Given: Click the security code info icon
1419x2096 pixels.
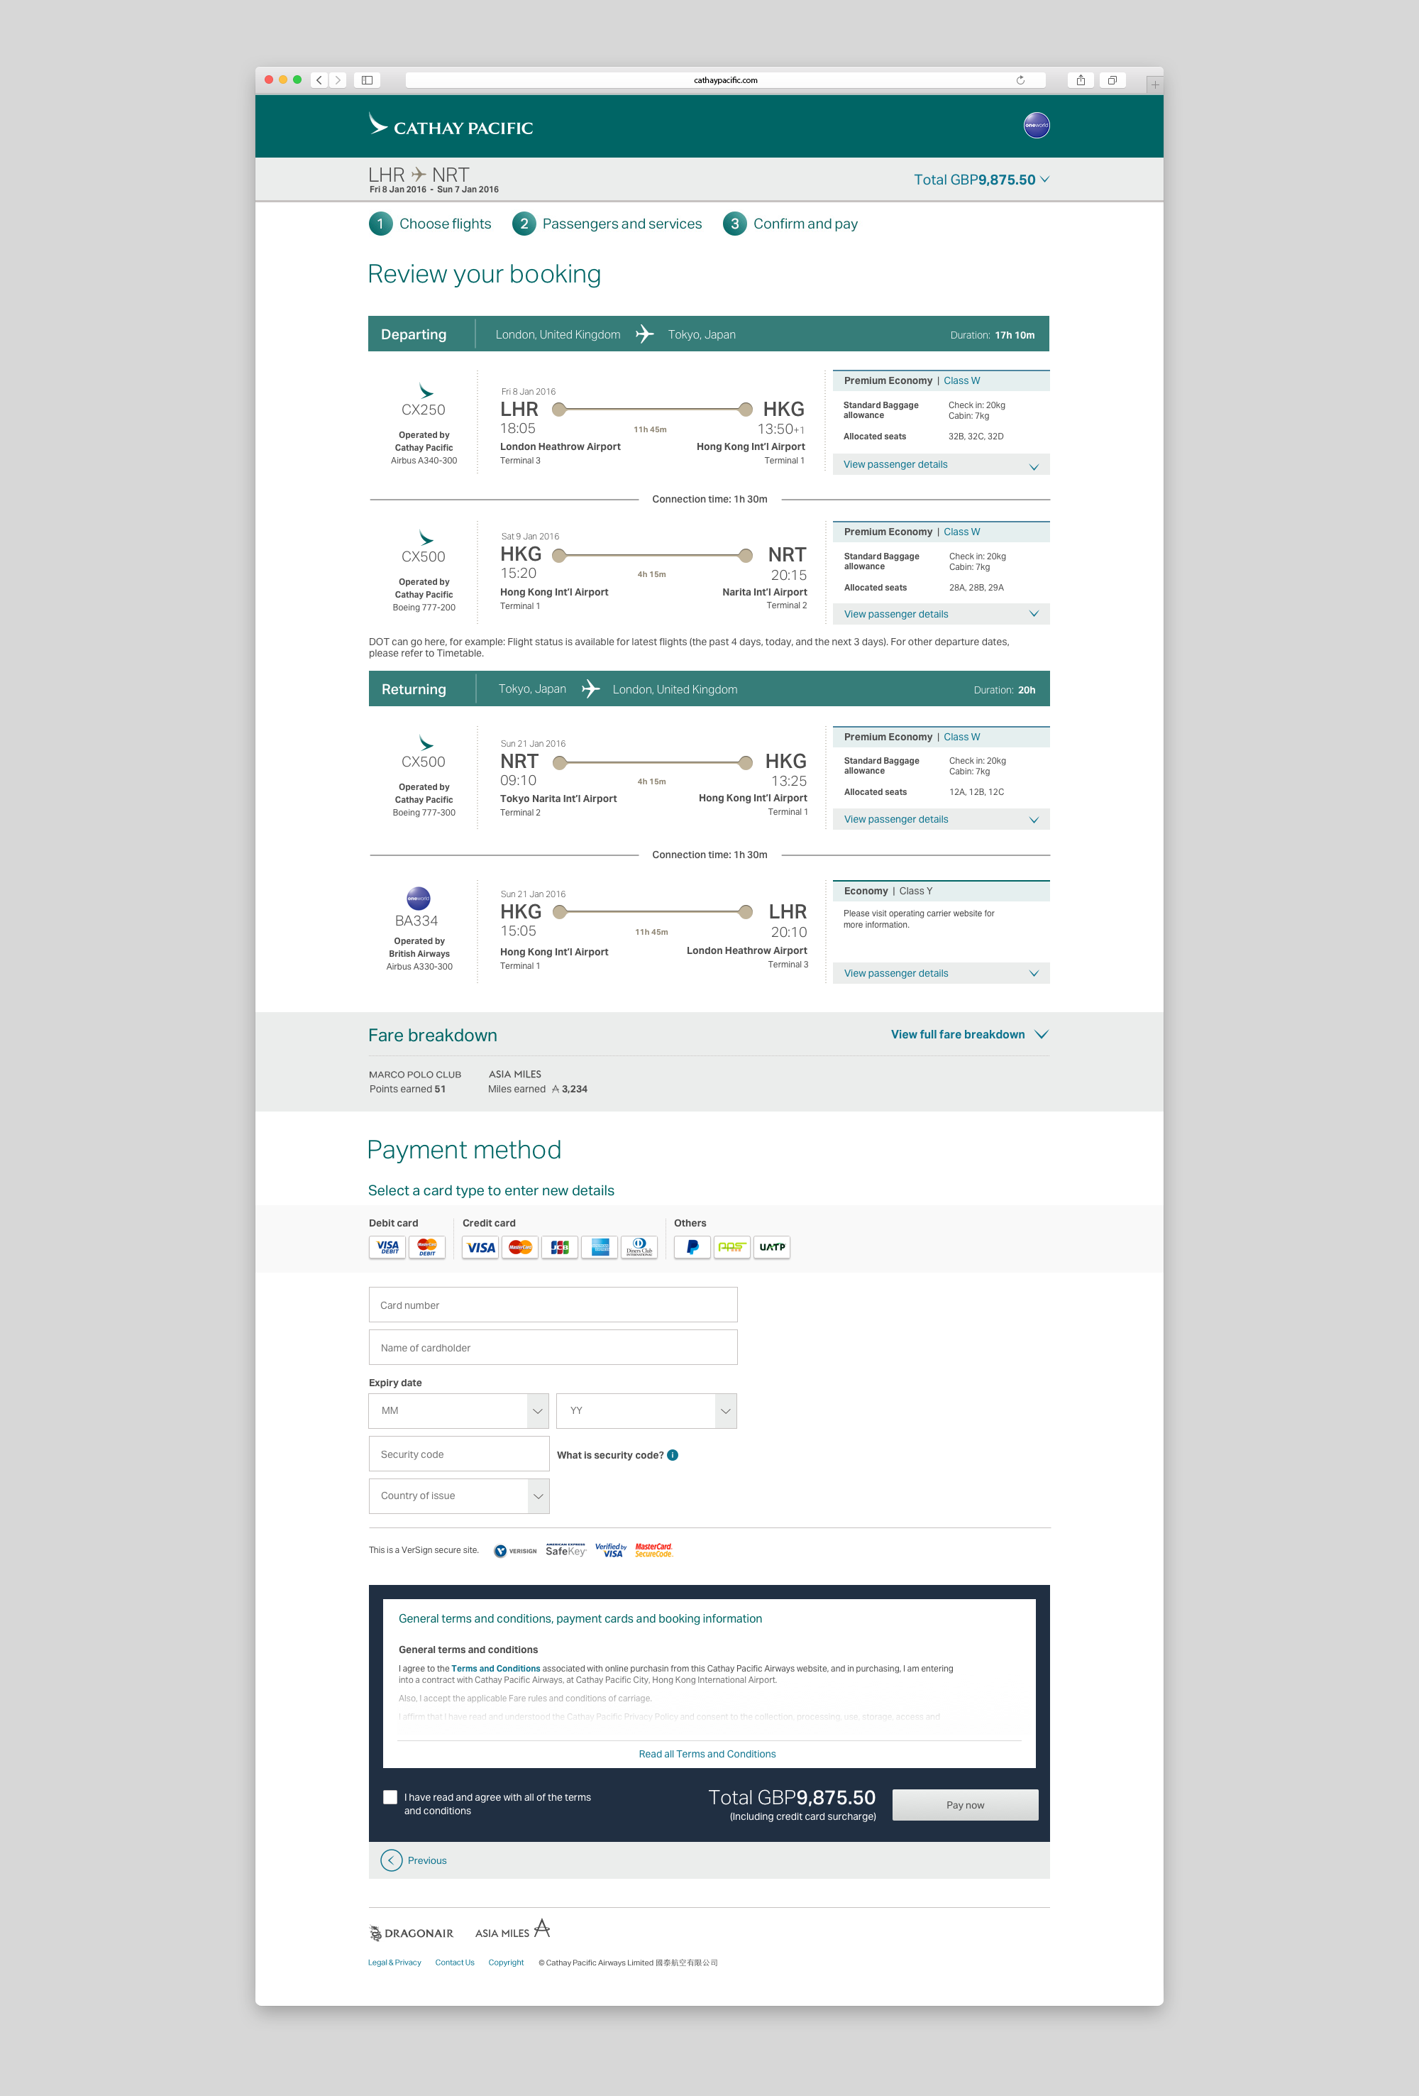Looking at the screenshot, I should coord(673,1455).
